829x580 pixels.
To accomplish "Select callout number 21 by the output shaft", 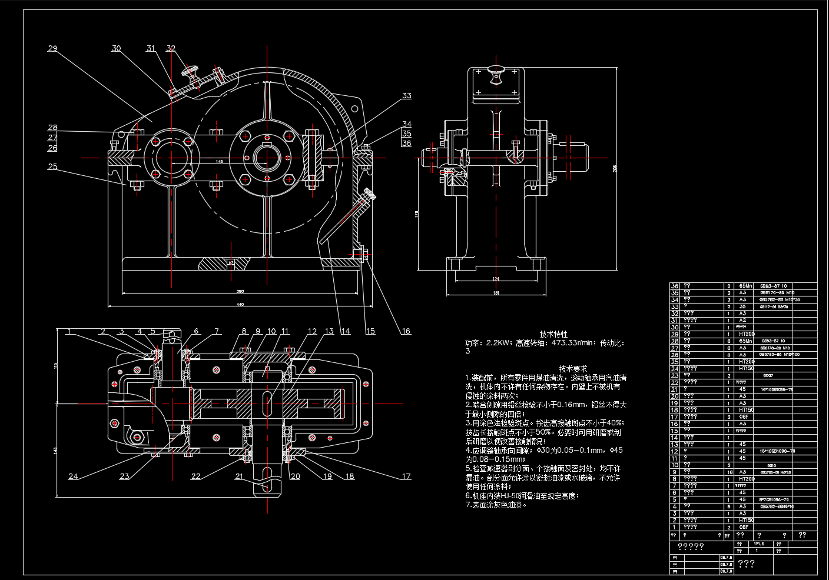I will tap(239, 476).
